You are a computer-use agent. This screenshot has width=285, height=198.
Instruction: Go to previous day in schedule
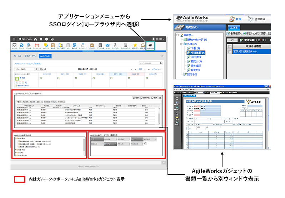(x=135, y=69)
